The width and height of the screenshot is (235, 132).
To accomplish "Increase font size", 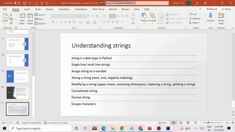I will (x=88, y=16).
